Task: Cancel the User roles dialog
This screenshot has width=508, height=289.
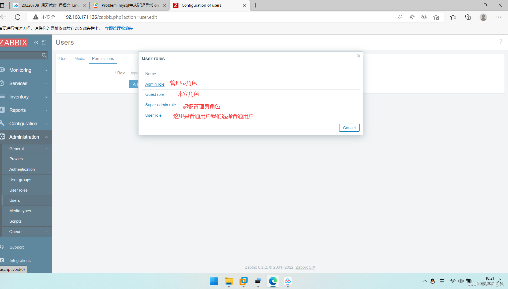Action: pos(349,128)
